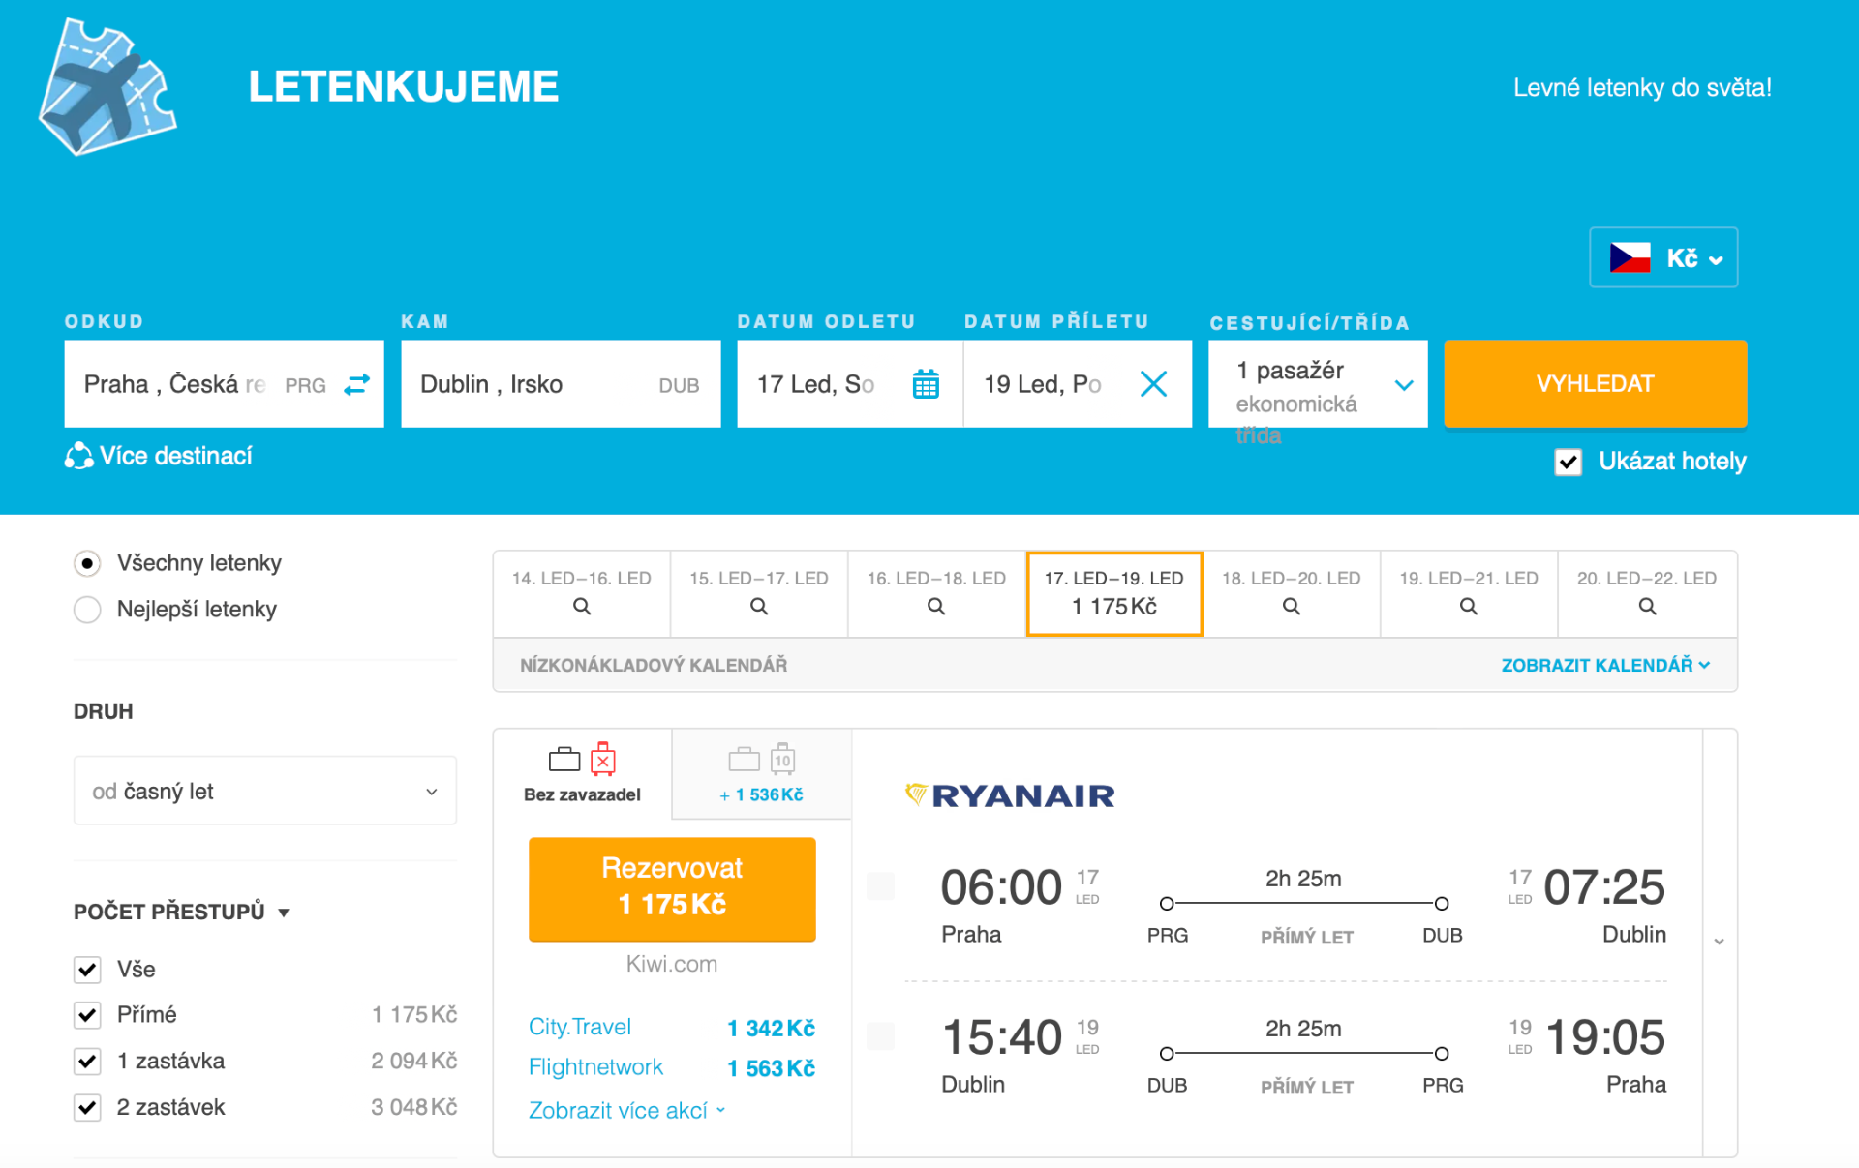Screen dimensions: 1859x1168
Task: Click the Více destinací multi-destination icon
Action: [77, 456]
